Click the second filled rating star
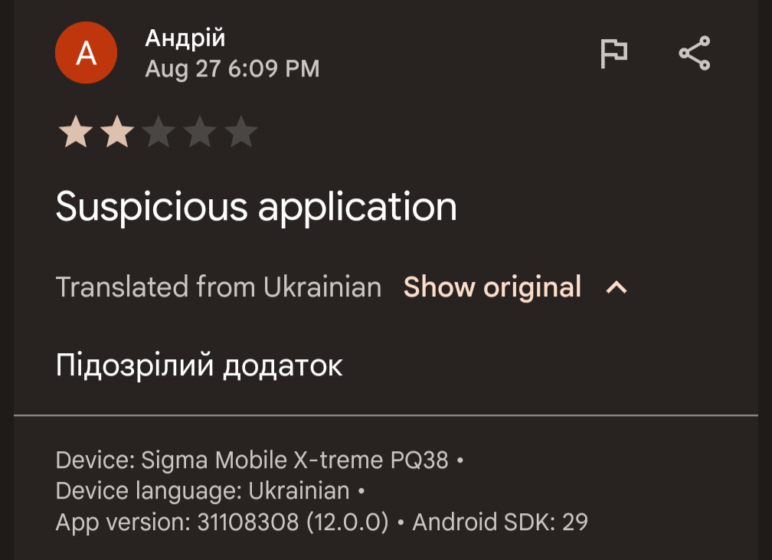 (116, 133)
